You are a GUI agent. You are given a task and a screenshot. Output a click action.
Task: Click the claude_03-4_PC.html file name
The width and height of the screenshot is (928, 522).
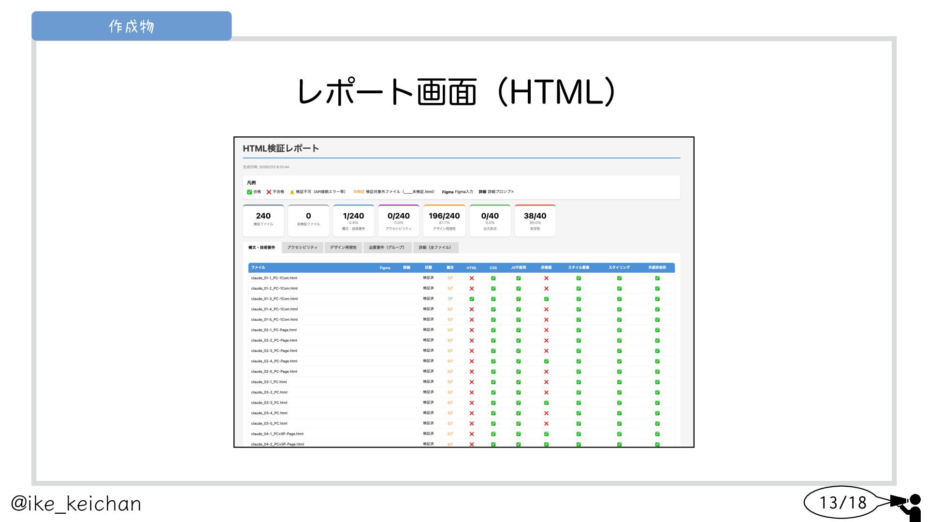coord(269,413)
